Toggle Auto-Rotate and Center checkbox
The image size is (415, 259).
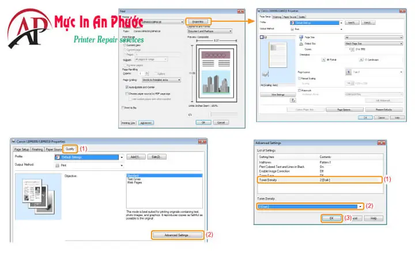tap(127, 87)
